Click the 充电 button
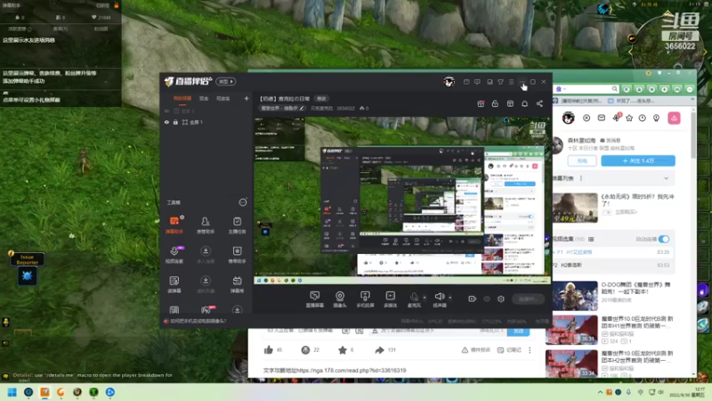Viewport: 712px width, 401px height. coord(582,161)
